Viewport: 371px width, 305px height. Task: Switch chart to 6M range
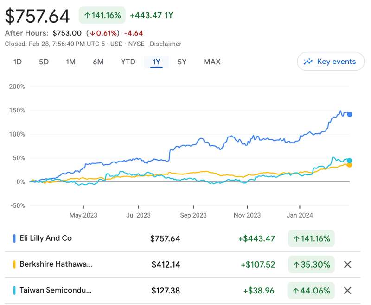pyautogui.click(x=98, y=62)
